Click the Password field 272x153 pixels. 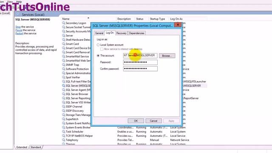coord(140,62)
